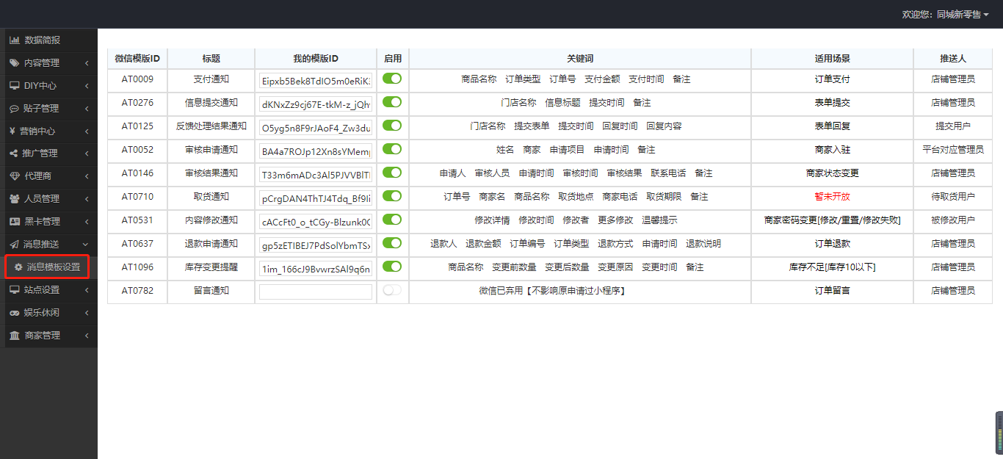Screen dimensions: 1003x459
Task: Select the 代理商 gift icon
Action: [14, 176]
